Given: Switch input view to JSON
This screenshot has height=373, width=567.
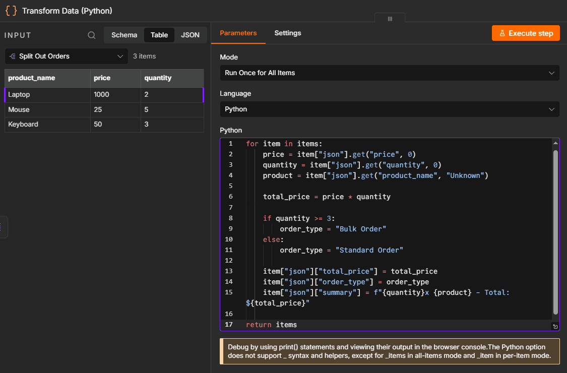Looking at the screenshot, I should click(x=190, y=35).
